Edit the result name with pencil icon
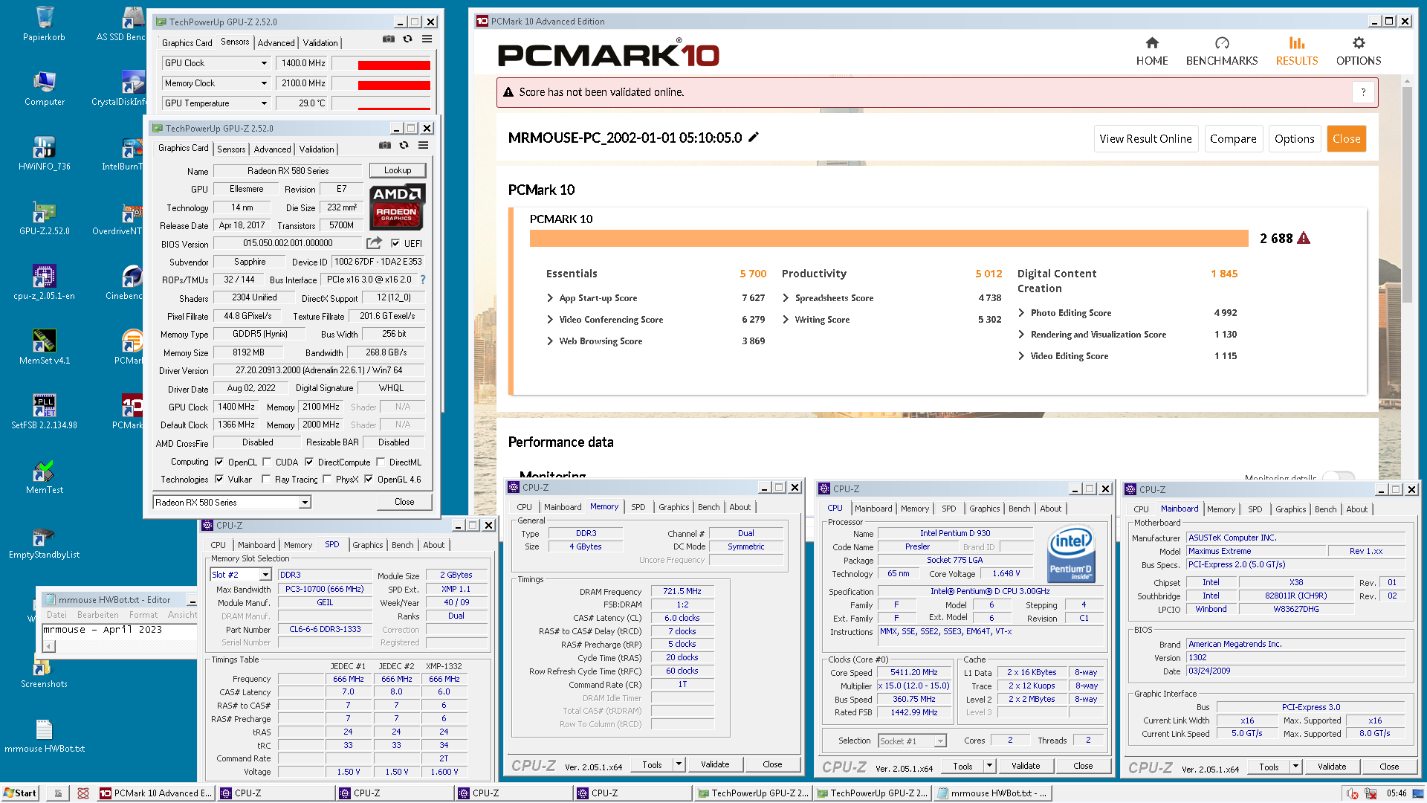This screenshot has height=803, width=1427. tap(754, 137)
